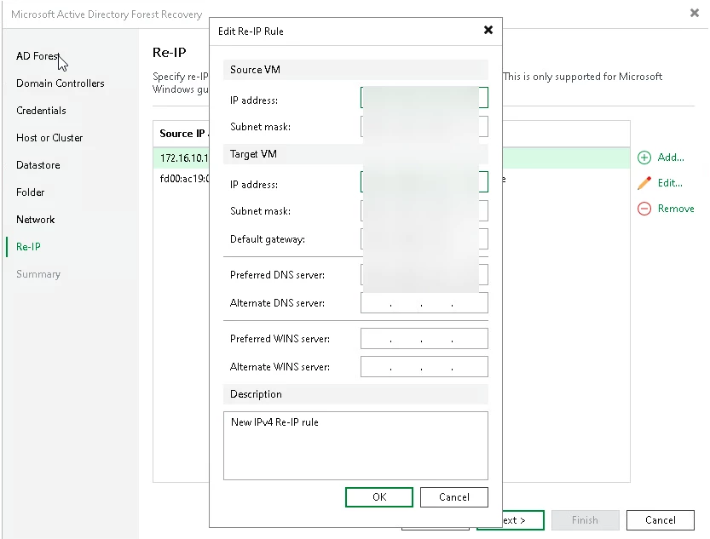Go to the AD Forest step

pos(38,56)
